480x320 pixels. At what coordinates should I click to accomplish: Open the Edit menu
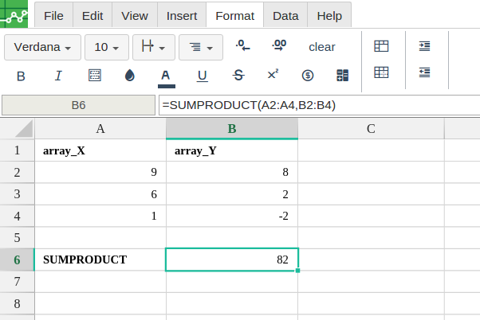click(x=92, y=16)
